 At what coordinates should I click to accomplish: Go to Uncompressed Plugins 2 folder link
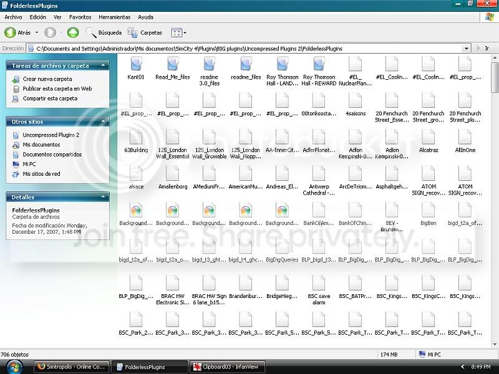point(51,135)
